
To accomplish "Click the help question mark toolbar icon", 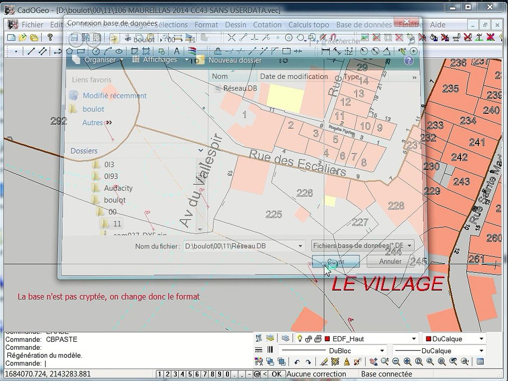I will coord(50,38).
